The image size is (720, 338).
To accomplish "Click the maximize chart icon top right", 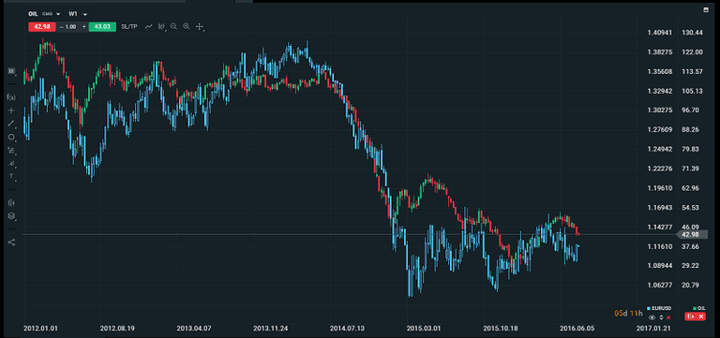I will [x=706, y=9].
